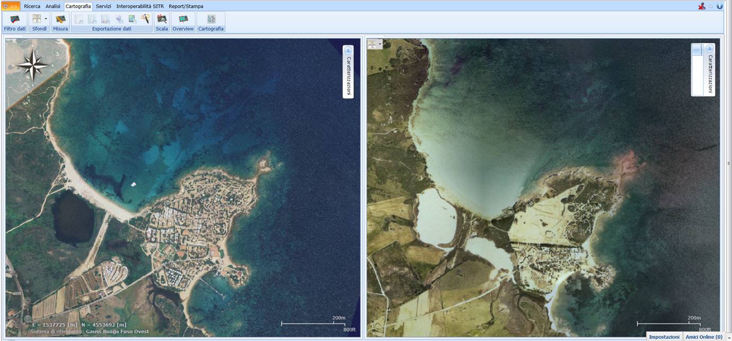Viewport: 732px width, 341px height.
Task: Click the last Esportazione dati icon
Action: coord(146,19)
